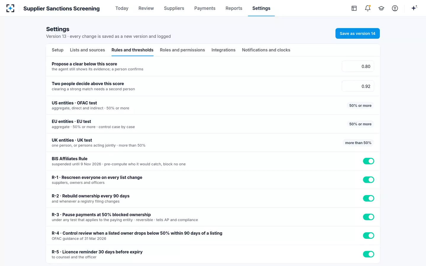Open the notifications bell
Screen dimensions: 426x266
coord(368,8)
